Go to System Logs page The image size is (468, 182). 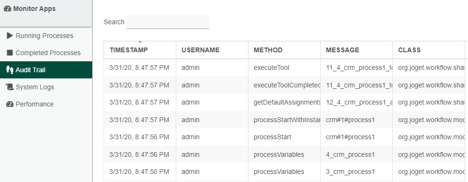(x=46, y=87)
